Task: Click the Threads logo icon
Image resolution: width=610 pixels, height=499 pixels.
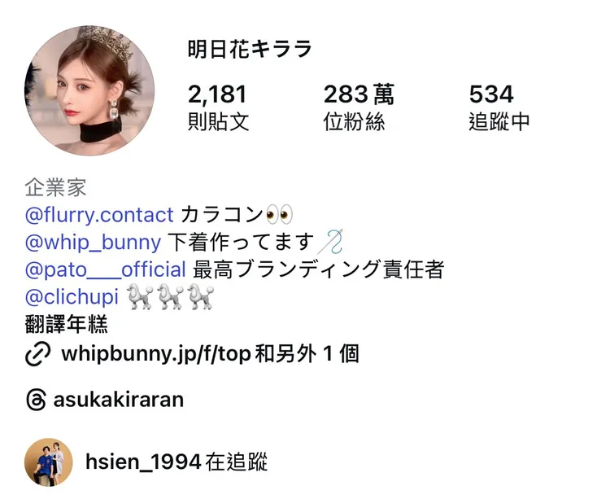Action: (x=36, y=400)
